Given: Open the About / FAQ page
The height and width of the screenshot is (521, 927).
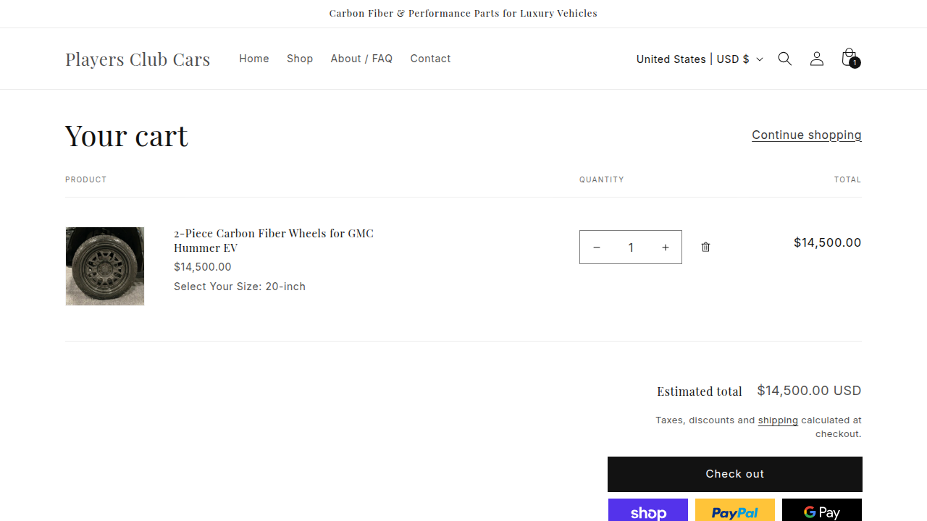Looking at the screenshot, I should [361, 59].
